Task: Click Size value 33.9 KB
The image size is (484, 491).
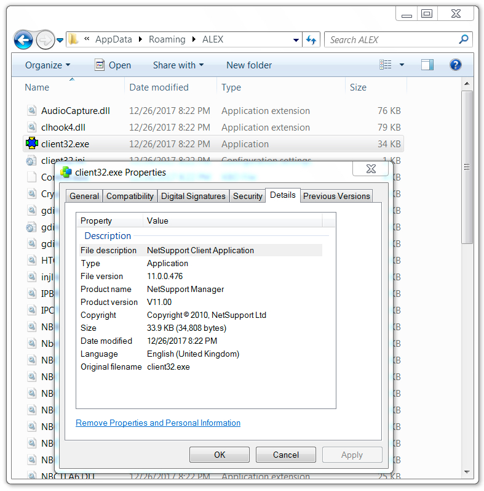Action: tap(186, 328)
